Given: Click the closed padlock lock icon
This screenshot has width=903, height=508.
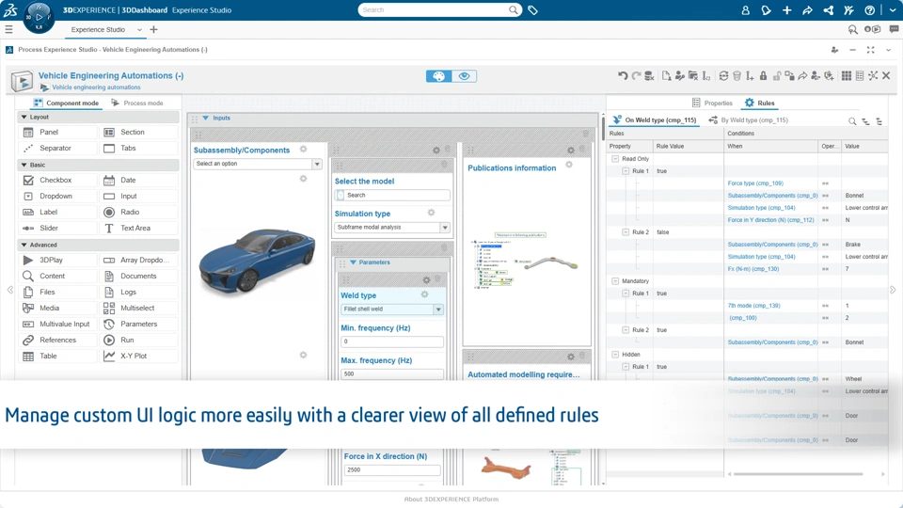Looking at the screenshot, I should pyautogui.click(x=763, y=75).
